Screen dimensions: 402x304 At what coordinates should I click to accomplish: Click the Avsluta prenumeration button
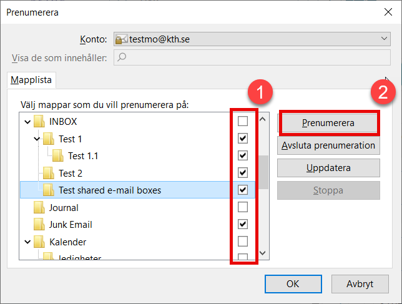pyautogui.click(x=328, y=145)
